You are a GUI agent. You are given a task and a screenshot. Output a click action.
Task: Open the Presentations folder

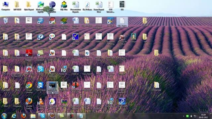87,22
